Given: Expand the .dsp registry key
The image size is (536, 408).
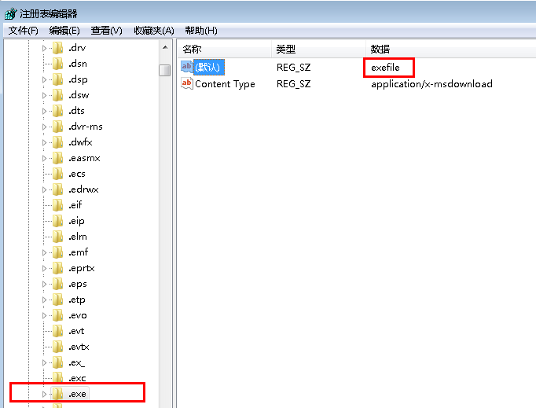Looking at the screenshot, I should pos(45,79).
